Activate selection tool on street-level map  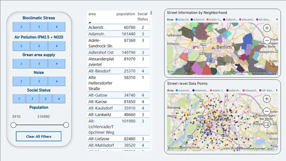click(267, 124)
